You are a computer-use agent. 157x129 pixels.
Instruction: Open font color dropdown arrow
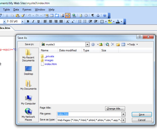pyautogui.click(x=122, y=22)
